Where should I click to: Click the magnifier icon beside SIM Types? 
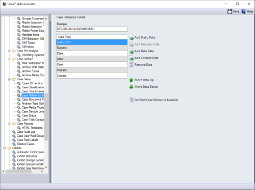(x=19, y=43)
